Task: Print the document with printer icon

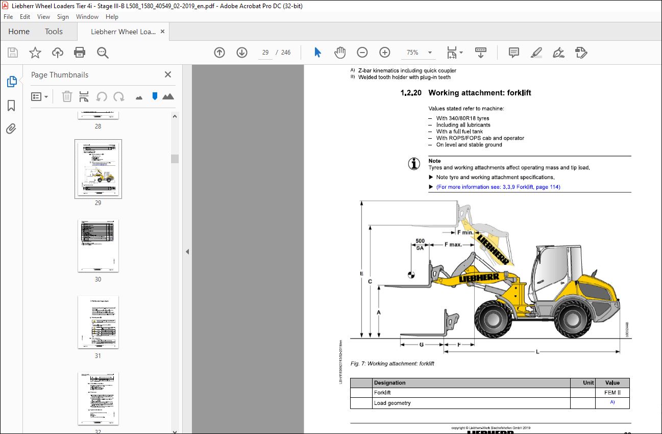Action: coord(80,53)
